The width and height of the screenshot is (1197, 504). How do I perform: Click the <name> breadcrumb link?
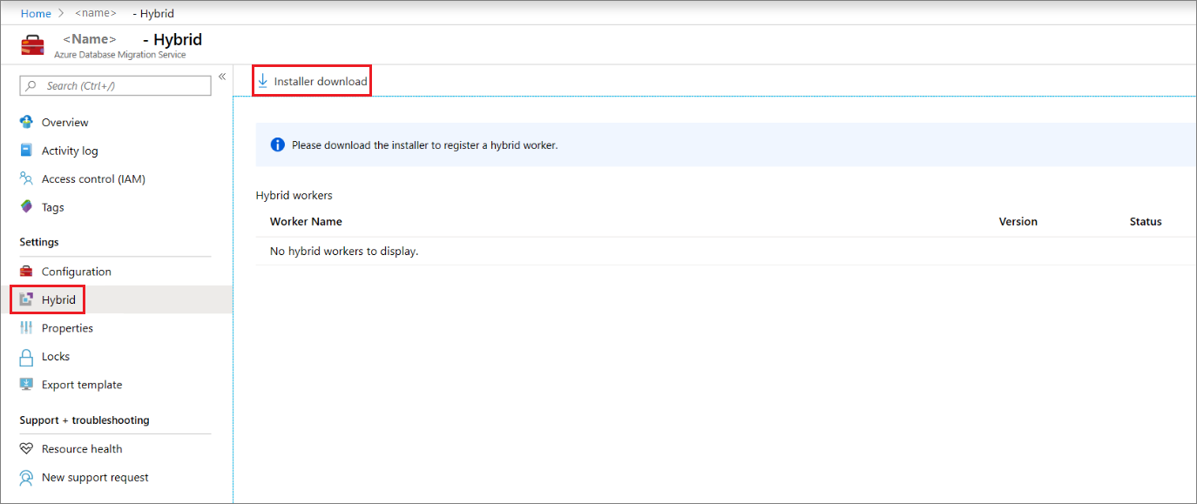tap(96, 13)
